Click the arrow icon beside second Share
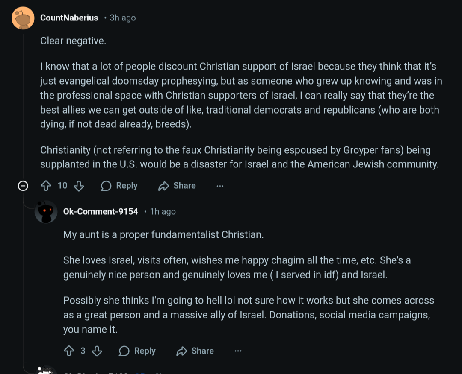The image size is (462, 374). click(x=182, y=351)
